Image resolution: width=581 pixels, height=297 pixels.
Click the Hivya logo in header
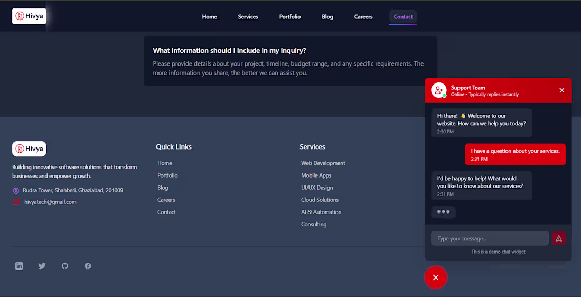coord(29,16)
